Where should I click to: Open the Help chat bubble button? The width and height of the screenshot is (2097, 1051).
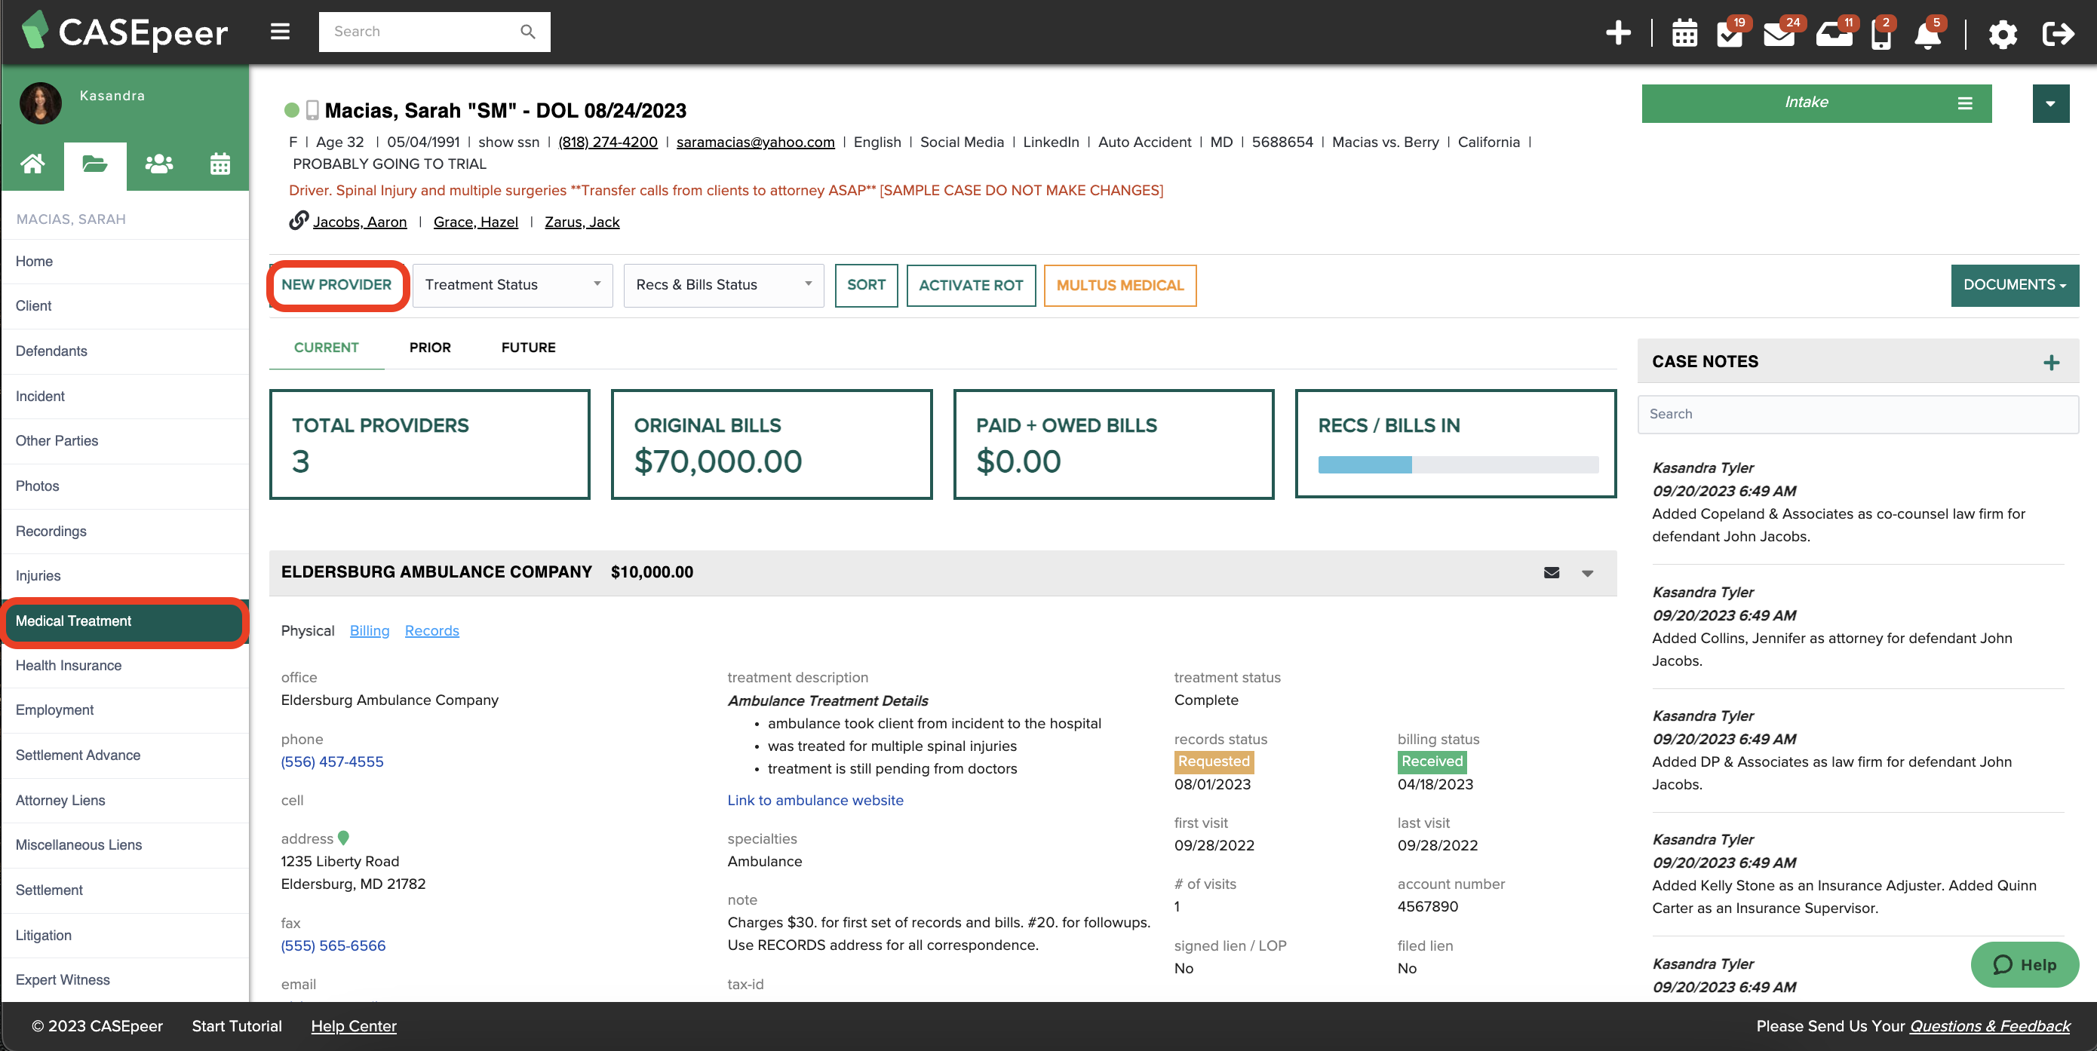2024,964
